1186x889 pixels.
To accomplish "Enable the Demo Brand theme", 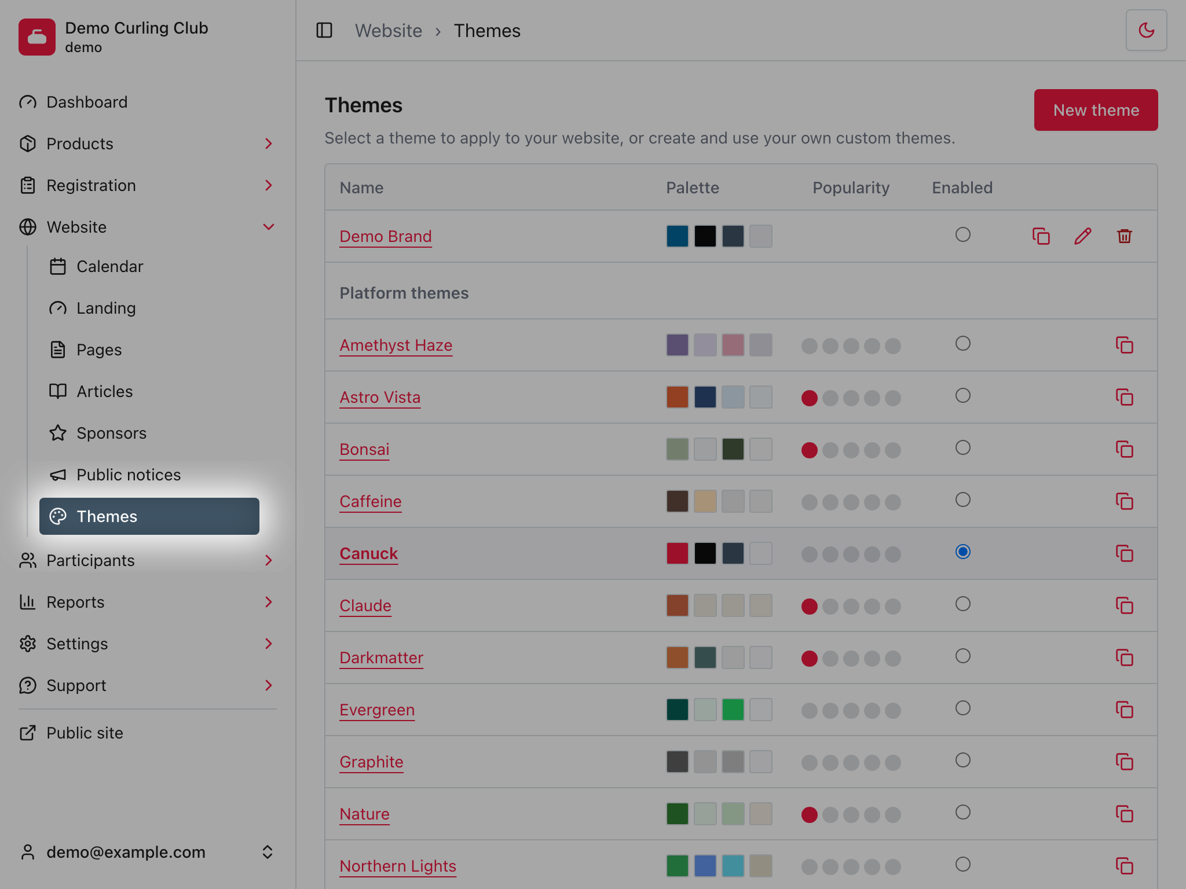I will [x=962, y=234].
